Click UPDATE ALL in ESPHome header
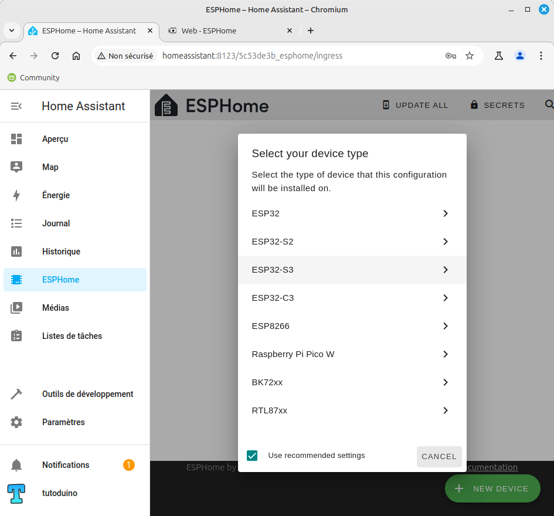The width and height of the screenshot is (554, 516). point(415,105)
